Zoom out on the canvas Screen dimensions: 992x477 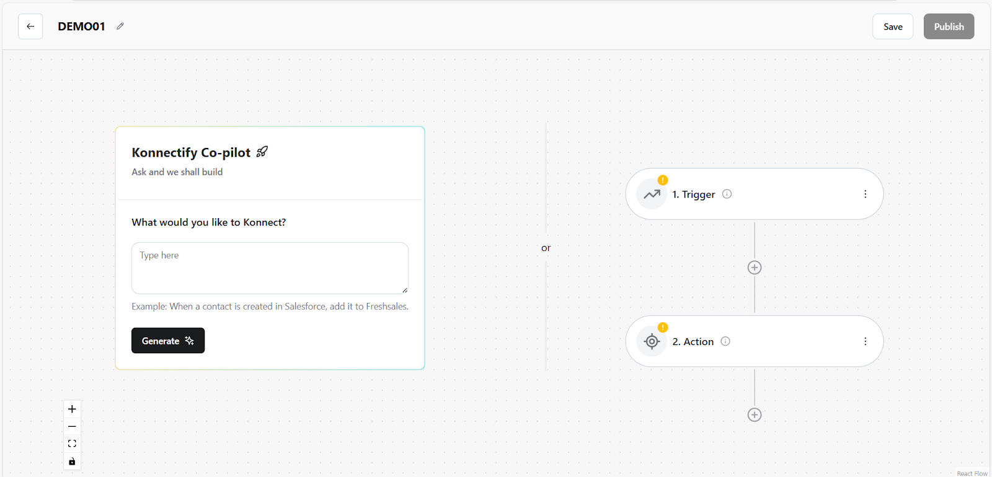click(72, 426)
